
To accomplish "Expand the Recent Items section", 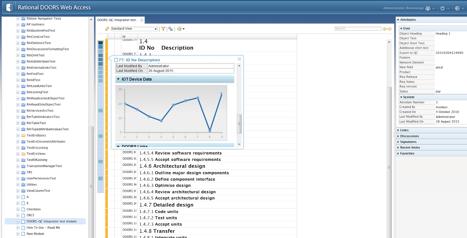I will coord(398,148).
